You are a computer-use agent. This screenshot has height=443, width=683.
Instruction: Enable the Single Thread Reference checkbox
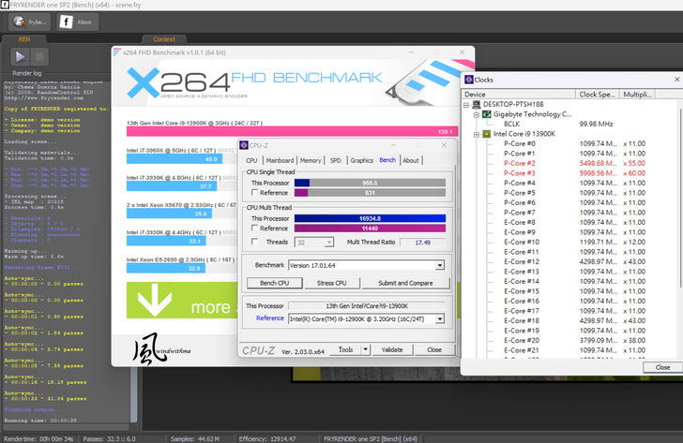252,192
